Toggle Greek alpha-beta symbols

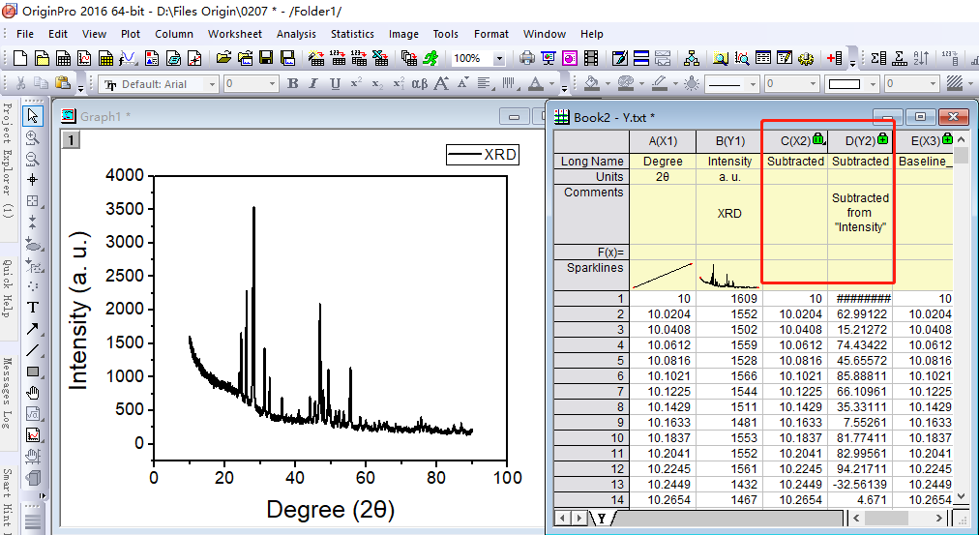(x=420, y=83)
